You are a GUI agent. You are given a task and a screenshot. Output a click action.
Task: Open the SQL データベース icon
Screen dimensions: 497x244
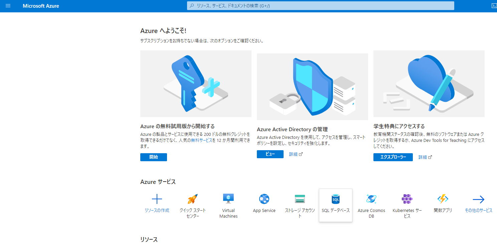pyautogui.click(x=336, y=199)
